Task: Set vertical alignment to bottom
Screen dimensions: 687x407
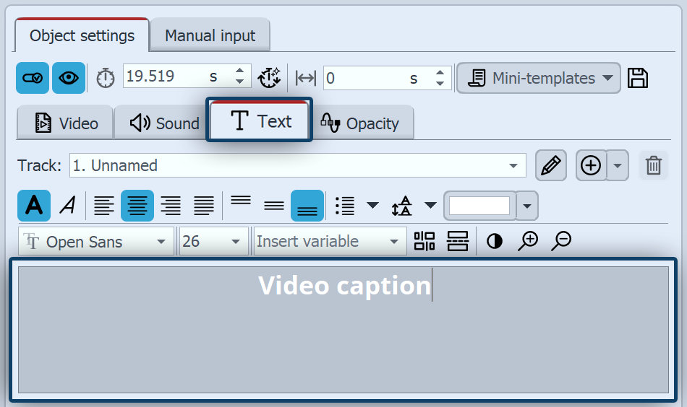Action: 307,206
